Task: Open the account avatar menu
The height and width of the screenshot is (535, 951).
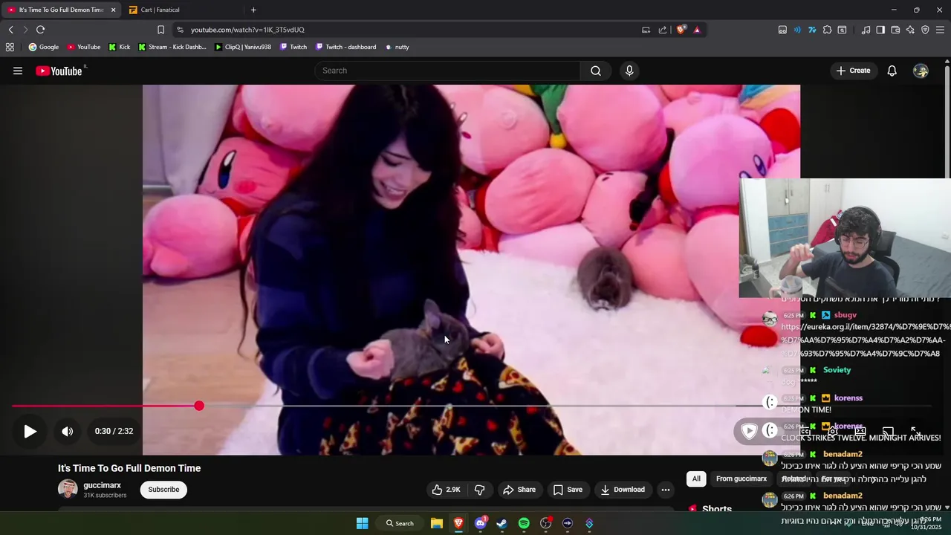Action: pyautogui.click(x=921, y=71)
